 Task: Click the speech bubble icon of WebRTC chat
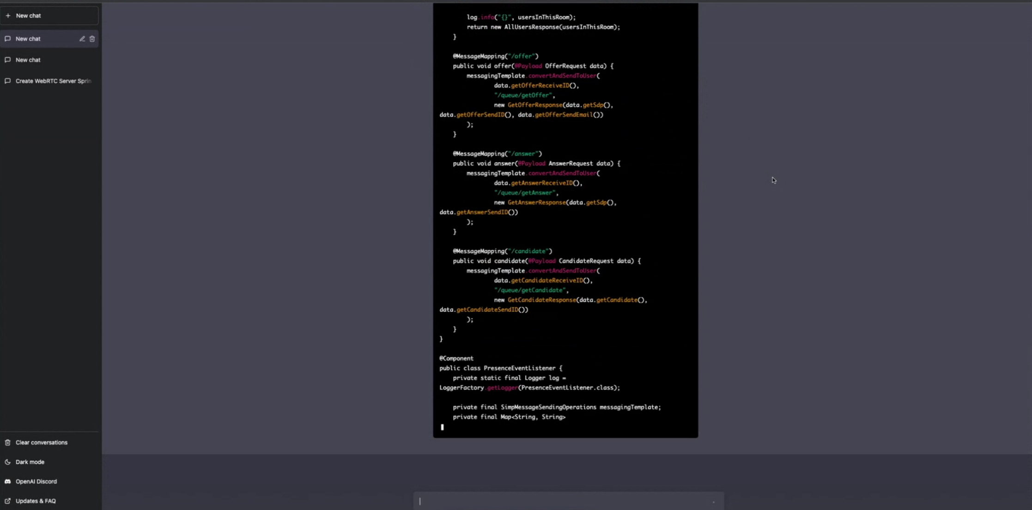click(x=7, y=81)
